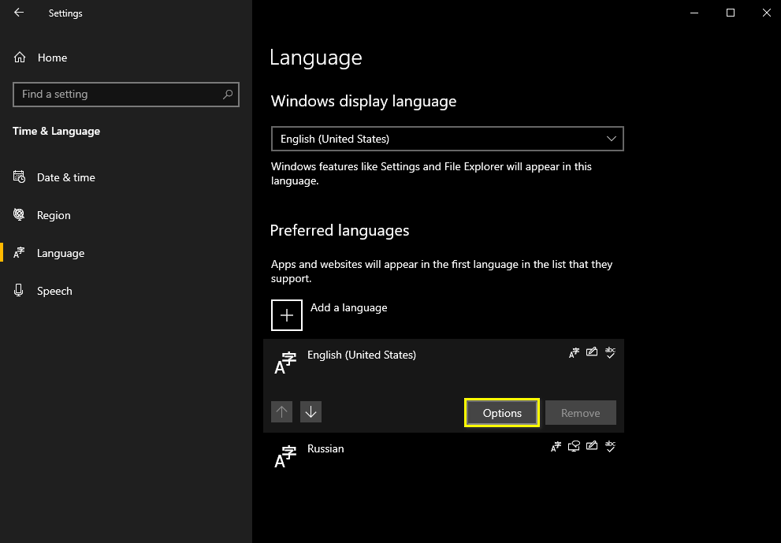This screenshot has width=781, height=543.
Task: Select Language in the sidebar
Action: pyautogui.click(x=60, y=253)
